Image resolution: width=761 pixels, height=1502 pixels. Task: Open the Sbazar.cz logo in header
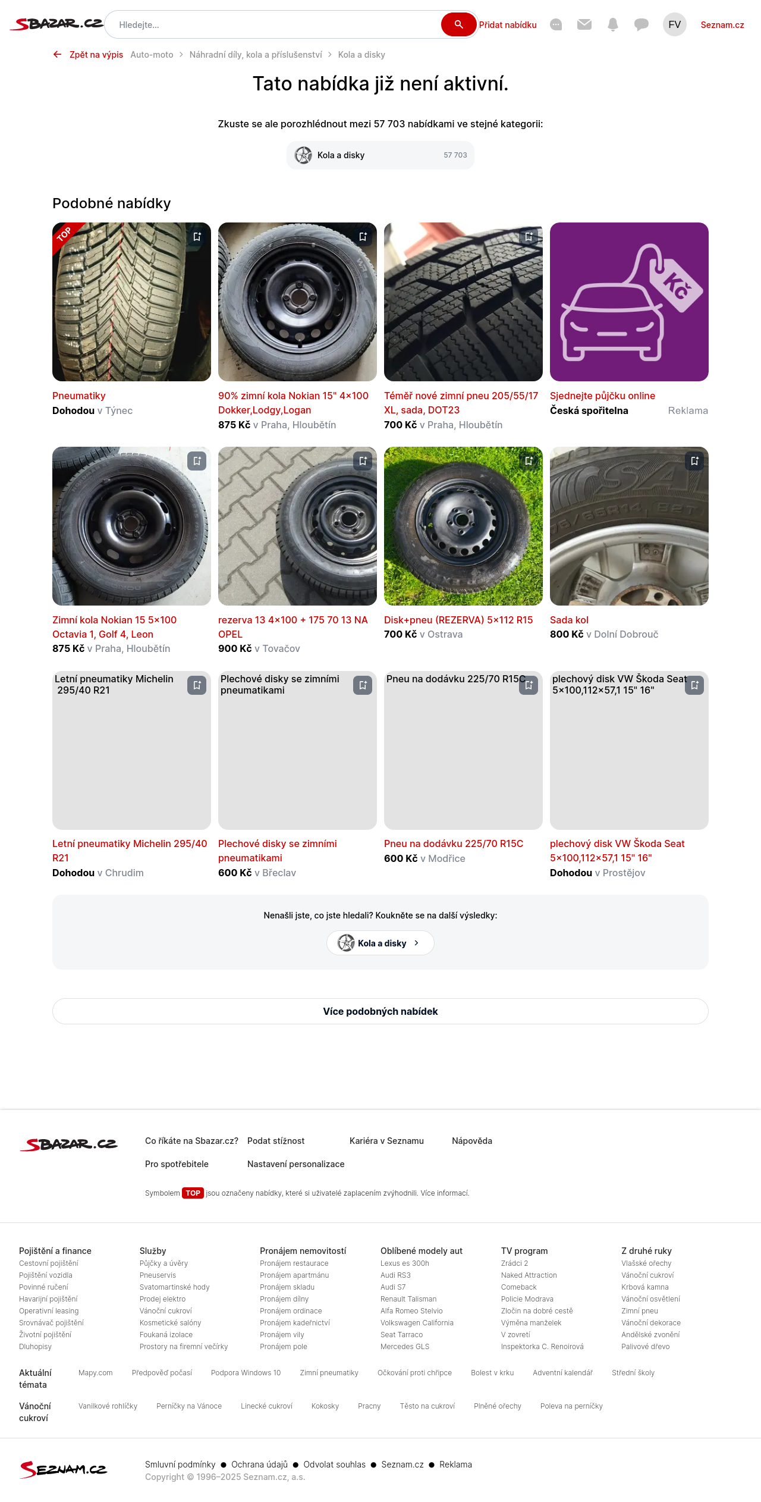[57, 24]
